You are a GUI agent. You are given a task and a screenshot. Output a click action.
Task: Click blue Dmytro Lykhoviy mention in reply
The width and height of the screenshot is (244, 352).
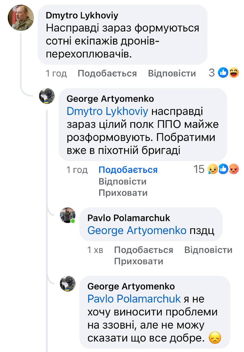(107, 112)
